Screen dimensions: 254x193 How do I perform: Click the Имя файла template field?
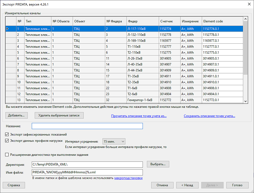(x=87, y=172)
